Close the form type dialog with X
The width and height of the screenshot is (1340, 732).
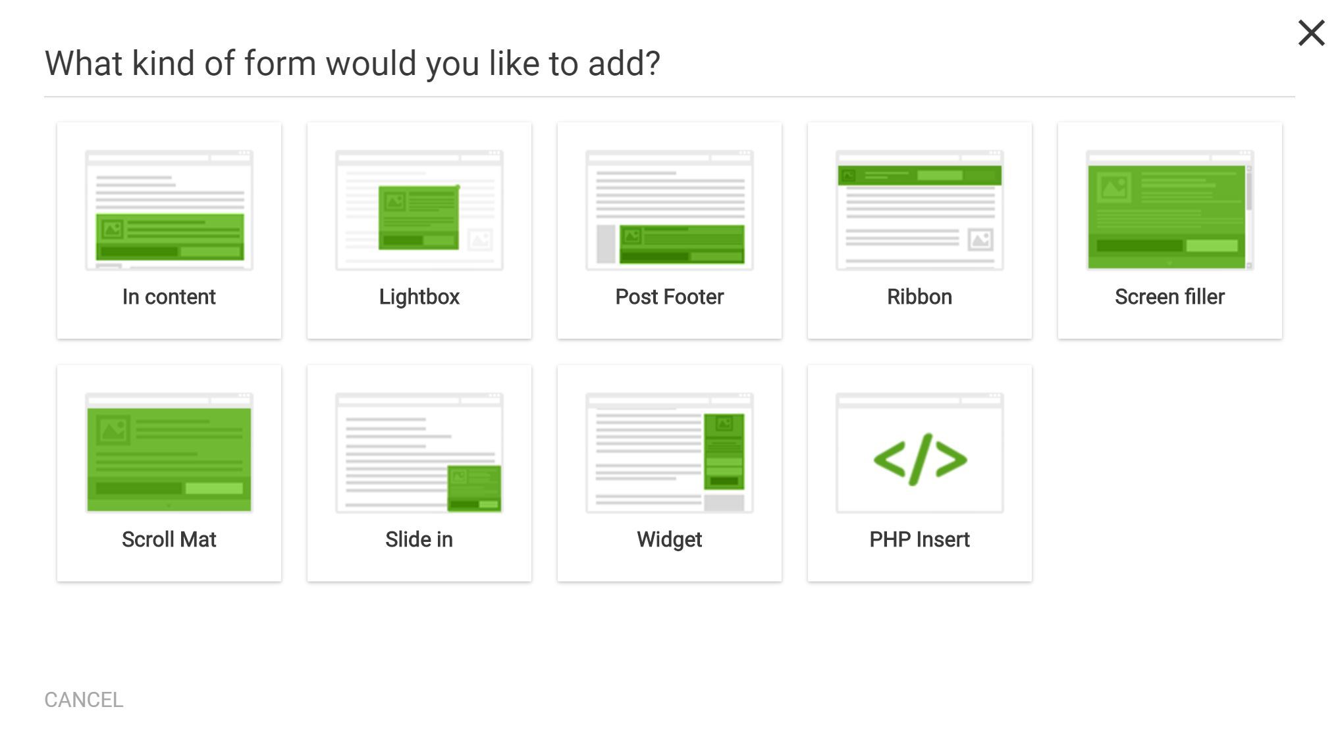(1311, 33)
